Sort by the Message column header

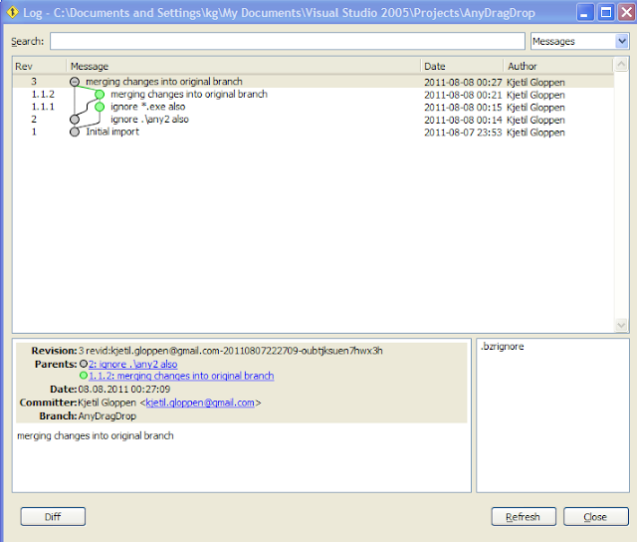[x=243, y=66]
